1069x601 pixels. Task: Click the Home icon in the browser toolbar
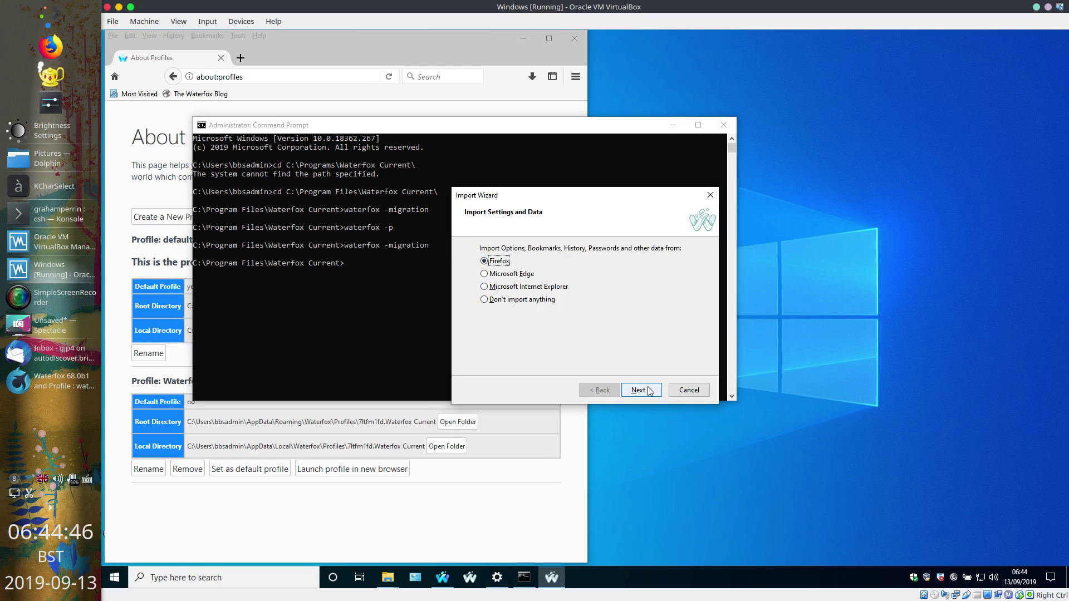pyautogui.click(x=115, y=76)
